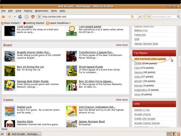Open the top player inFiLTraTor23 profile
The image size is (181, 136).
pyautogui.click(x=142, y=59)
